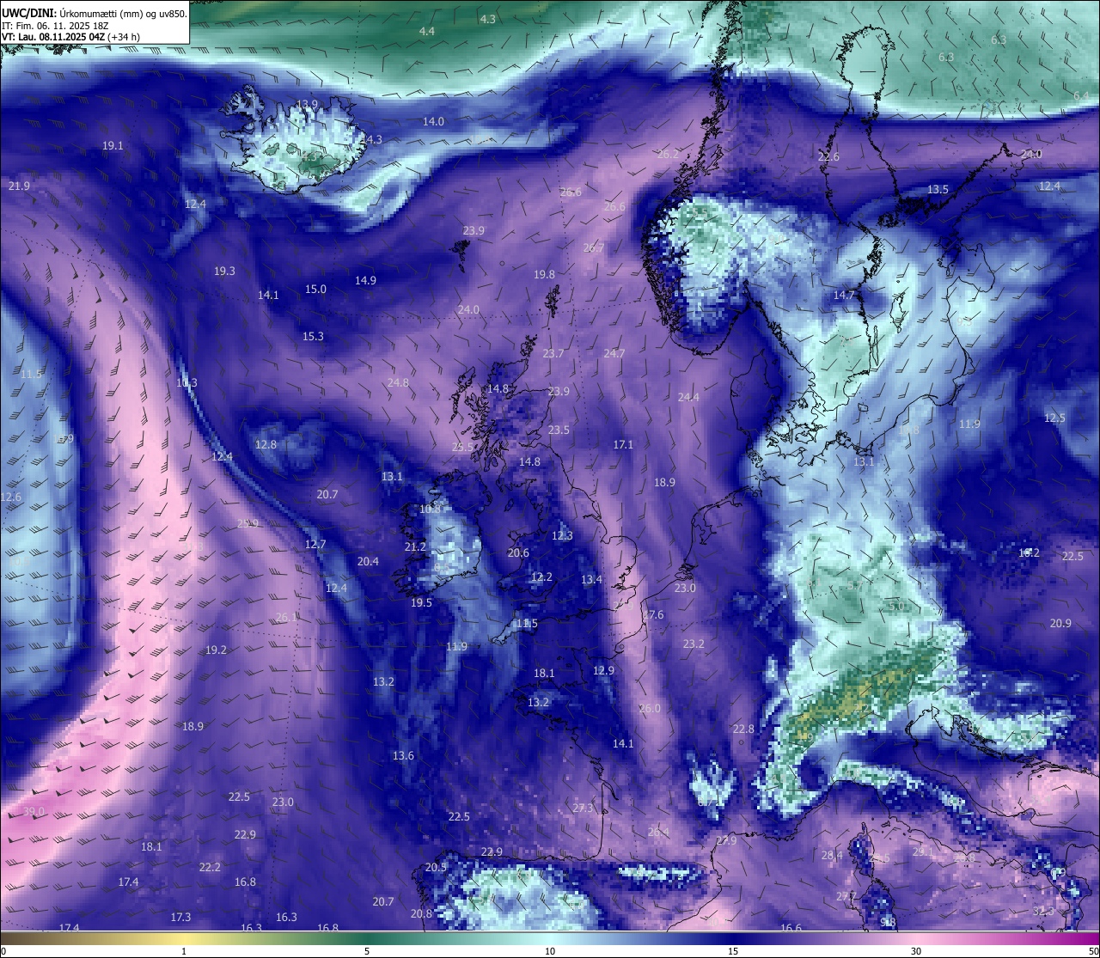Image resolution: width=1100 pixels, height=958 pixels.
Task: Click the 13.4 value over England
Action: click(591, 580)
